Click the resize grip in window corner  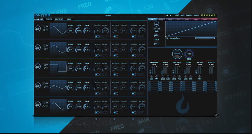tap(216, 115)
